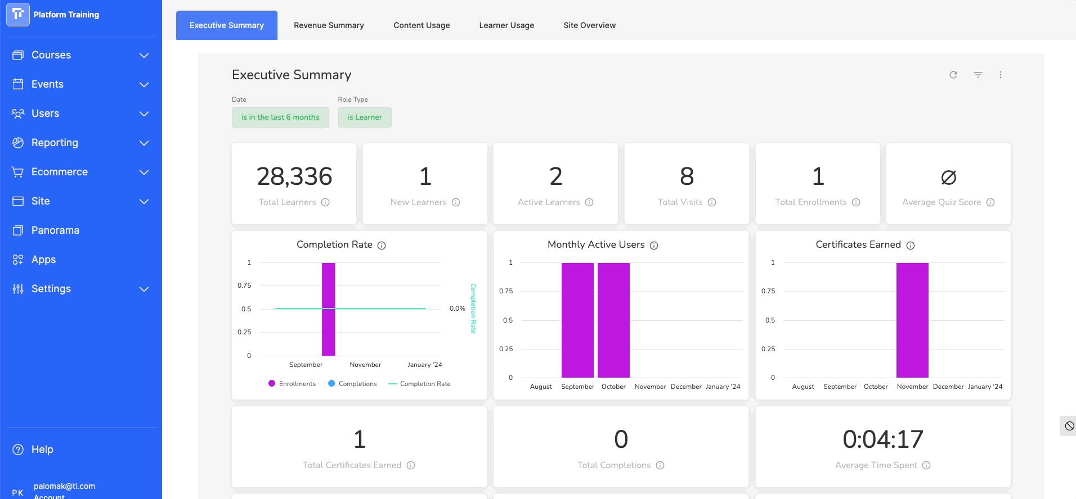1076x499 pixels.
Task: Switch to the Site Overview tab
Action: (x=589, y=25)
